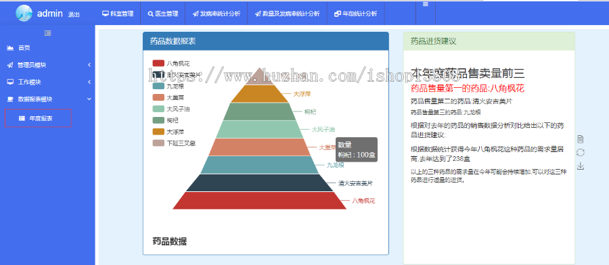The height and width of the screenshot is (265, 609).
Task: Click the green 枸杞 funnel segment
Action: point(259,112)
